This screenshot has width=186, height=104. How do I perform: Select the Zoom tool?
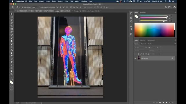12,74
